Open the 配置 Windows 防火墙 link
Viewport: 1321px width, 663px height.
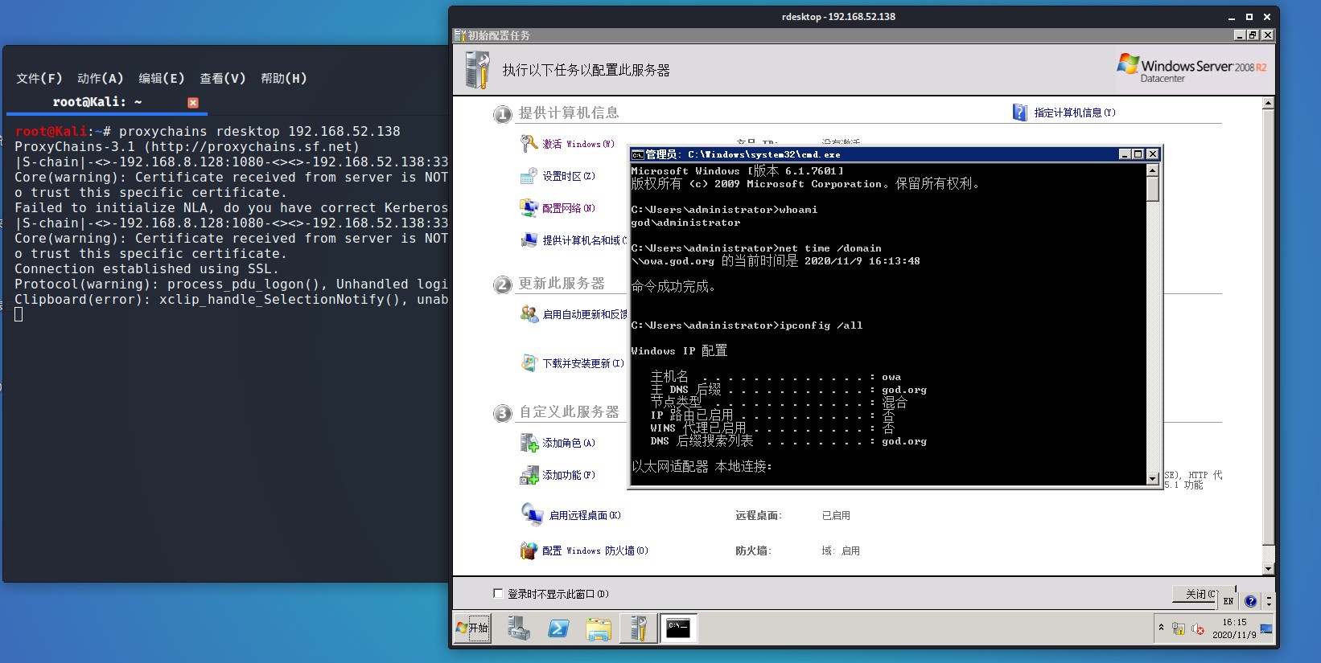(595, 550)
